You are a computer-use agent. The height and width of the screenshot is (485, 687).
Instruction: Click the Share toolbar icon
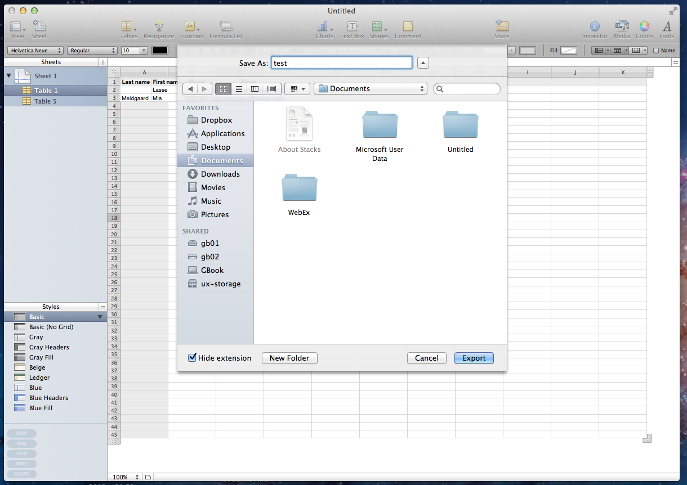[502, 29]
